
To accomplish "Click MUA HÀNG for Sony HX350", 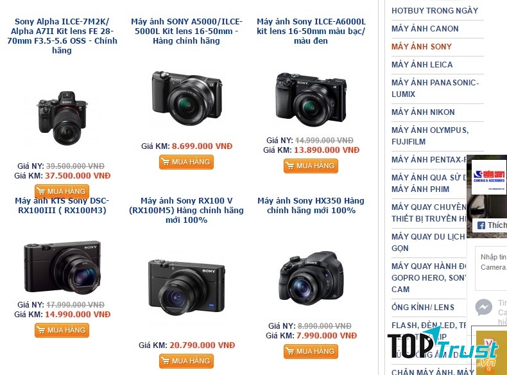I will pyautogui.click(x=311, y=352).
